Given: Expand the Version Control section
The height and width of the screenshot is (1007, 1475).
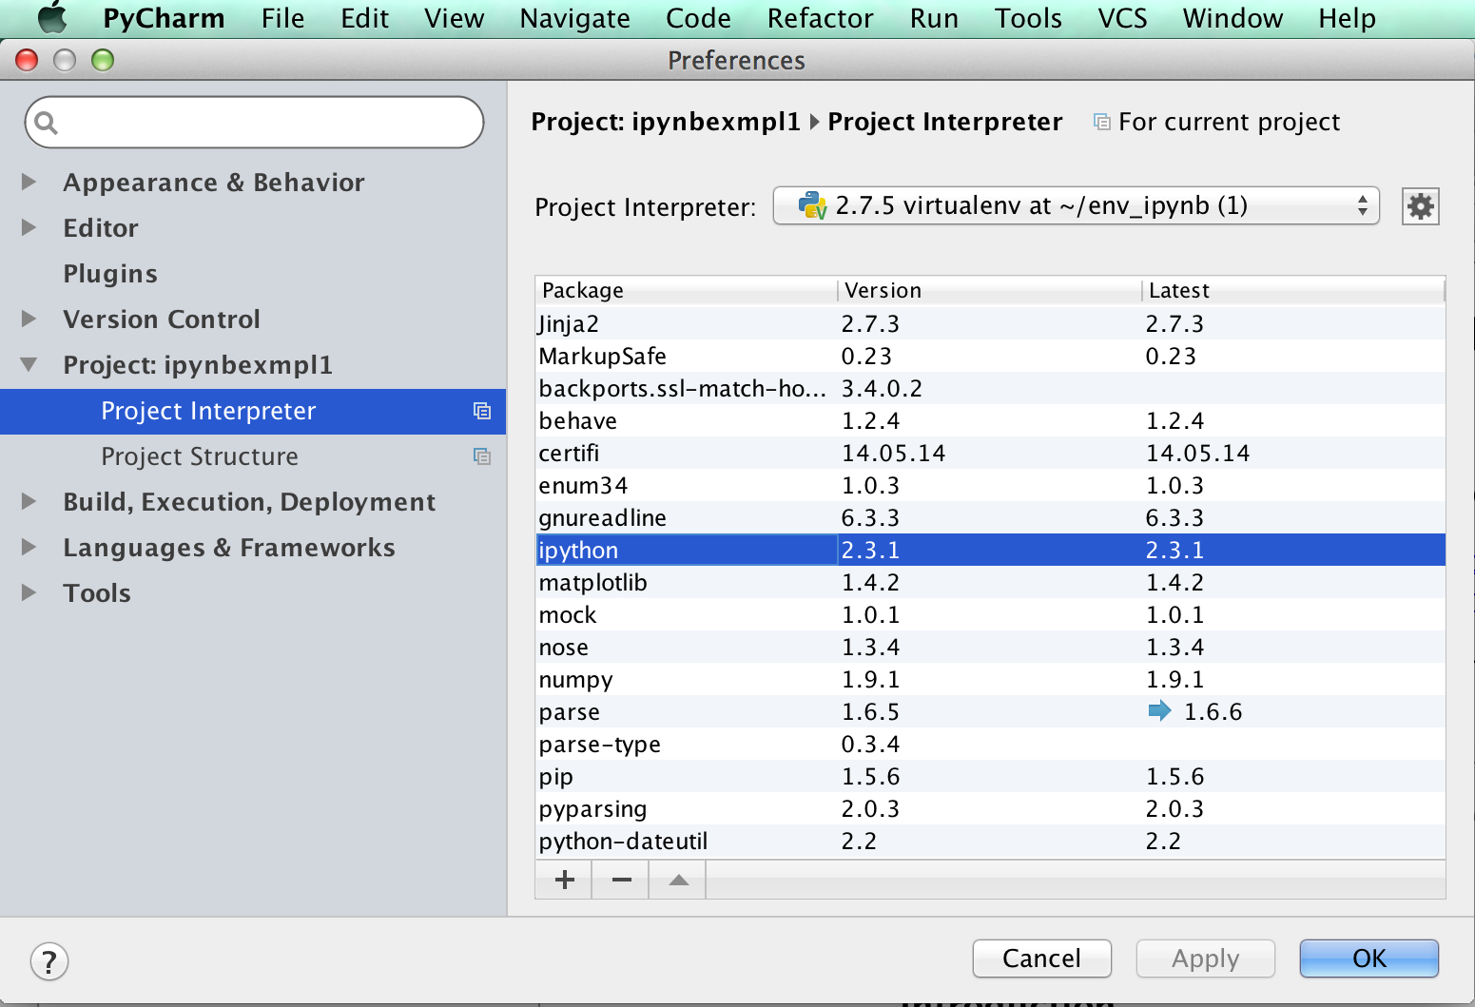Looking at the screenshot, I should (x=29, y=319).
